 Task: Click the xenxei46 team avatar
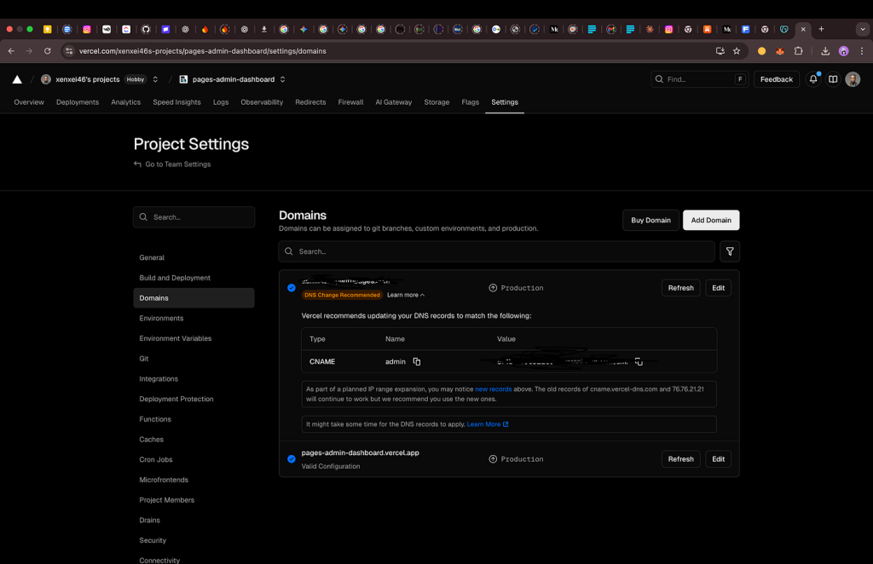click(x=46, y=79)
